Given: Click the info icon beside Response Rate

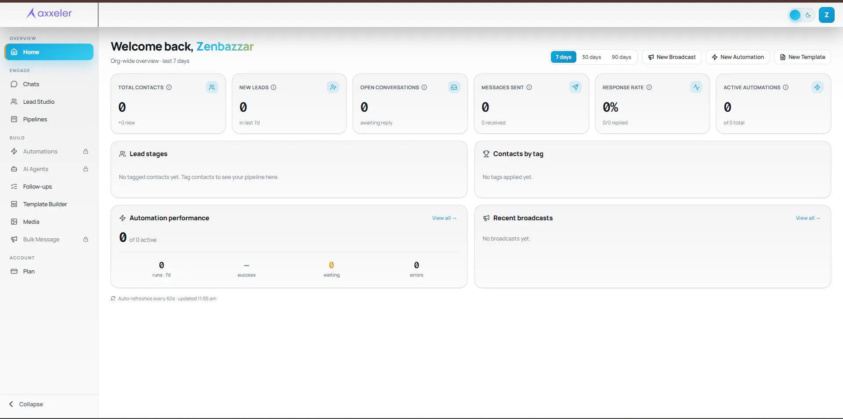Looking at the screenshot, I should tap(649, 87).
